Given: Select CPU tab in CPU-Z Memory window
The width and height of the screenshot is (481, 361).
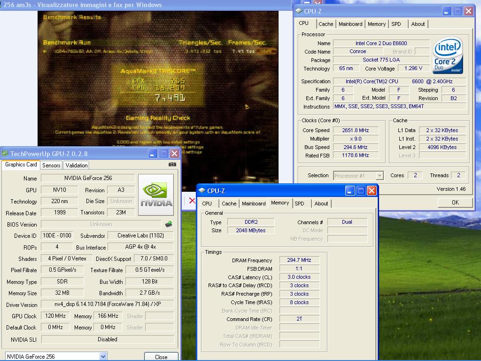Looking at the screenshot, I should pos(207,204).
